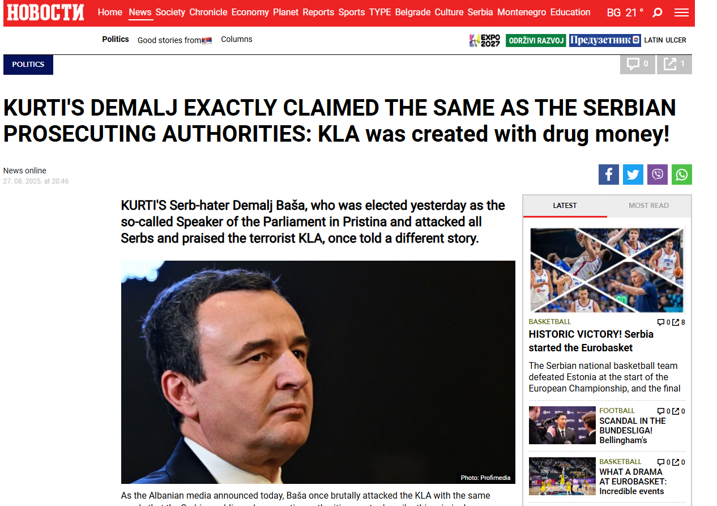This screenshot has width=717, height=506.
Task: Click the Održivi razvoj banner button
Action: [x=535, y=40]
